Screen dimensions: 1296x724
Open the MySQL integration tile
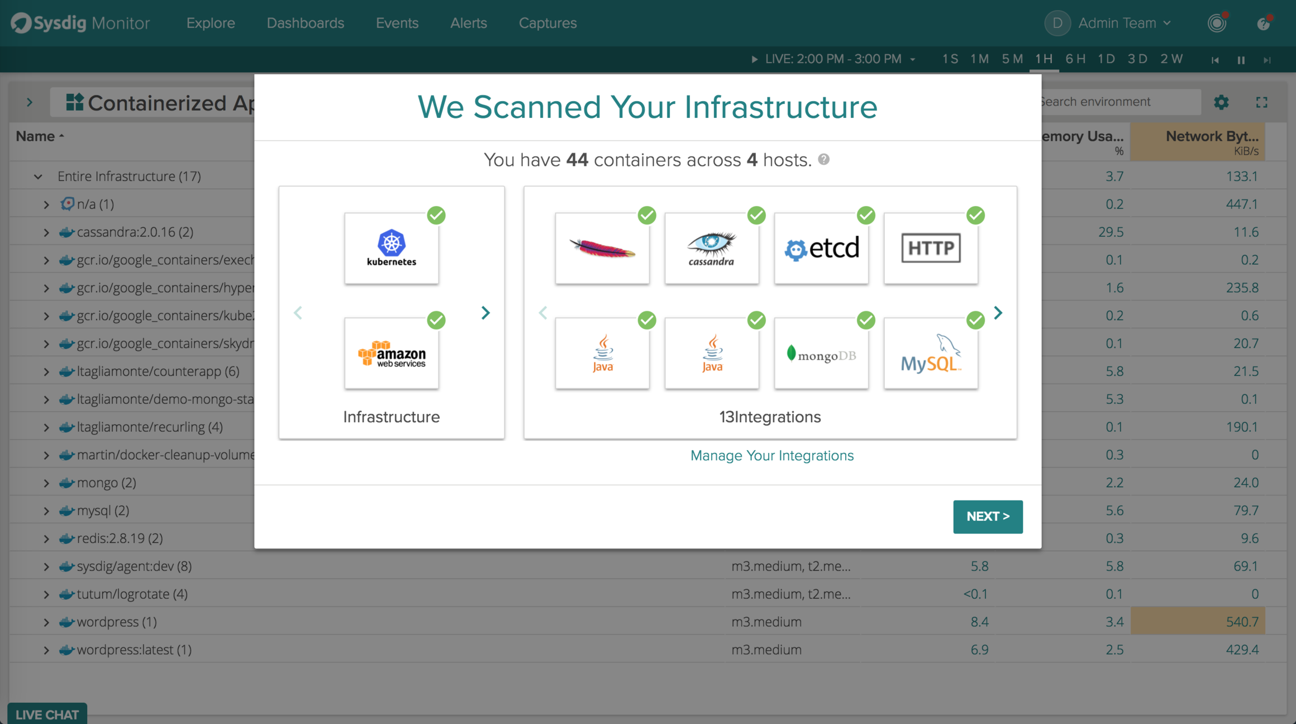coord(931,353)
